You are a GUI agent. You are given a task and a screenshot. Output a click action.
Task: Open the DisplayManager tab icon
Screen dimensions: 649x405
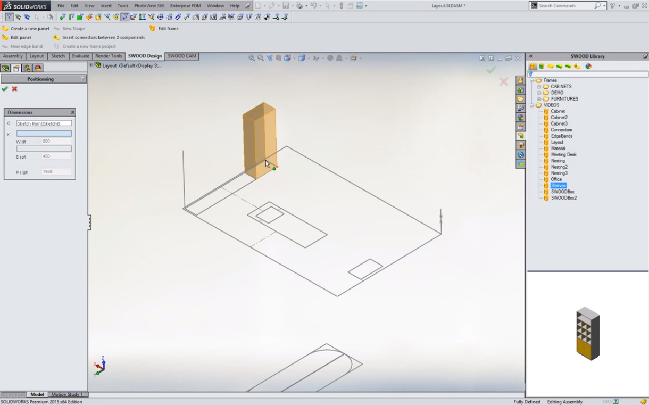(x=38, y=68)
